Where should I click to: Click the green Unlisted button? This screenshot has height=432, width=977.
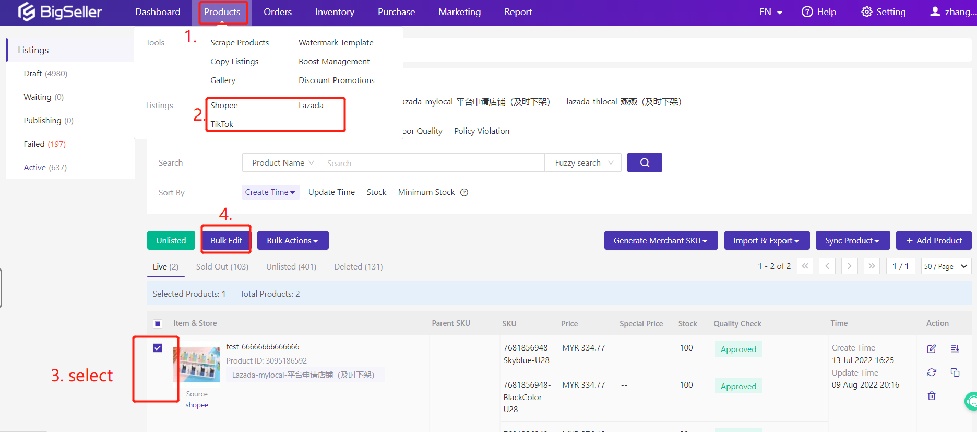coord(171,240)
